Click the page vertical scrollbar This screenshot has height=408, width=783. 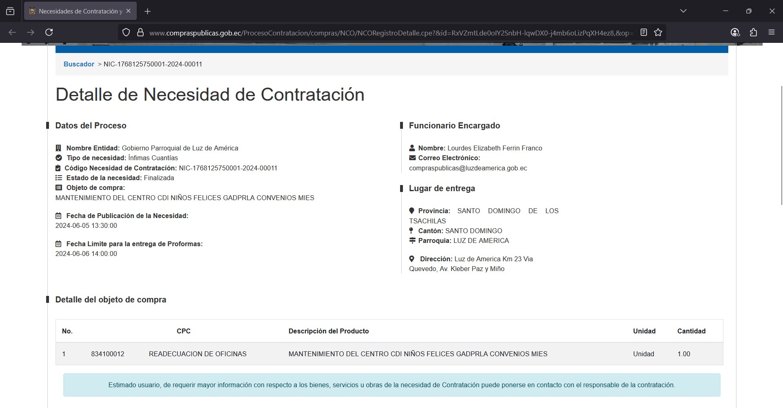click(781, 145)
